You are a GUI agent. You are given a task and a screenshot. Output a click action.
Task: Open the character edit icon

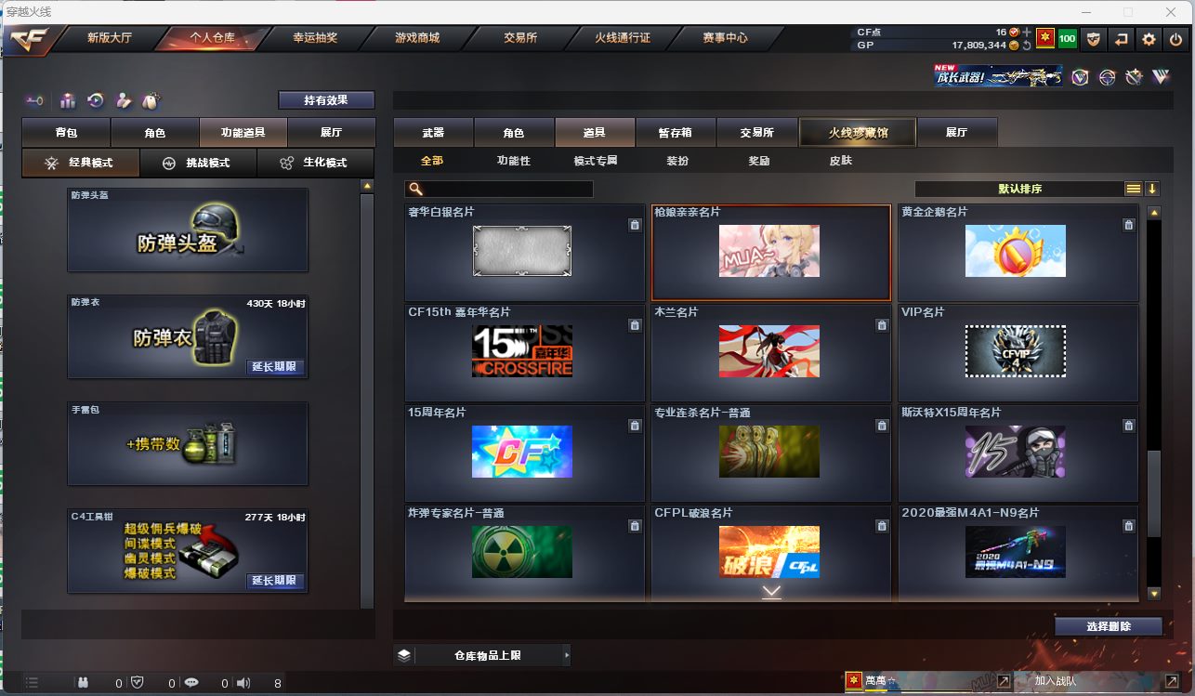[x=123, y=100]
